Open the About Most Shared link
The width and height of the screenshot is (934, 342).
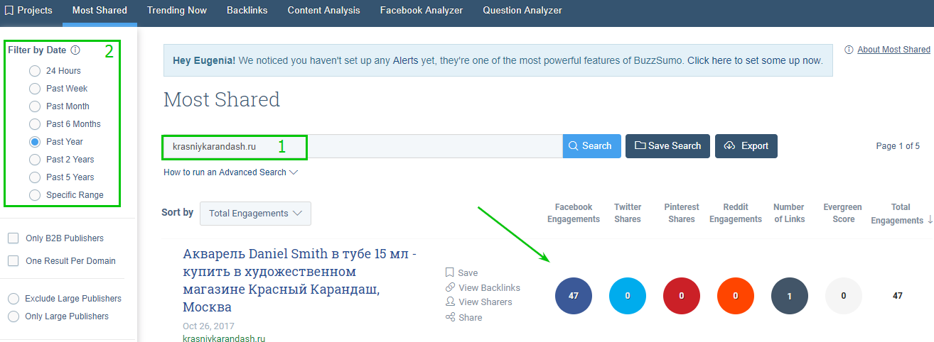(893, 50)
